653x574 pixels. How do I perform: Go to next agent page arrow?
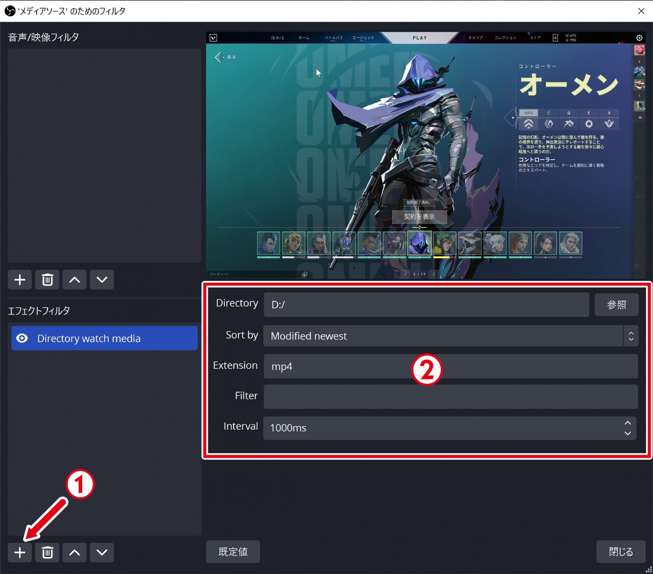tap(434, 274)
